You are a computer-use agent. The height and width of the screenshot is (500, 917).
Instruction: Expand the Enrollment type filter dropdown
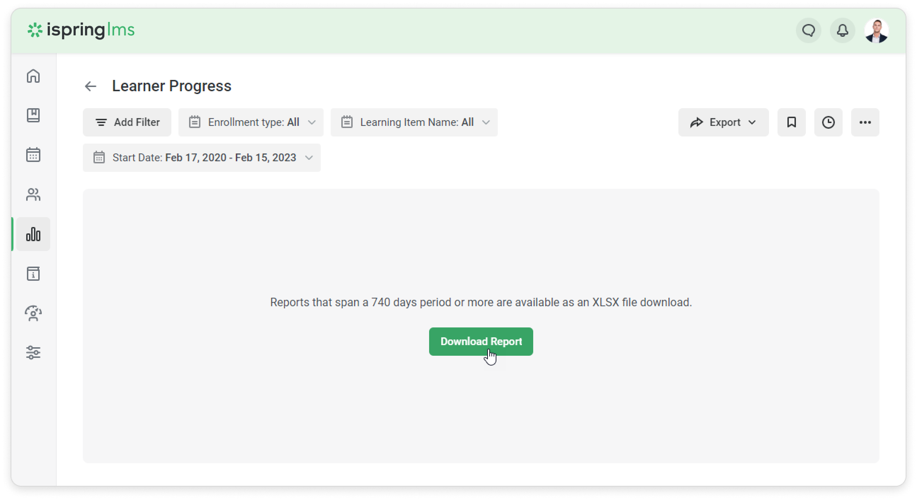tap(251, 122)
